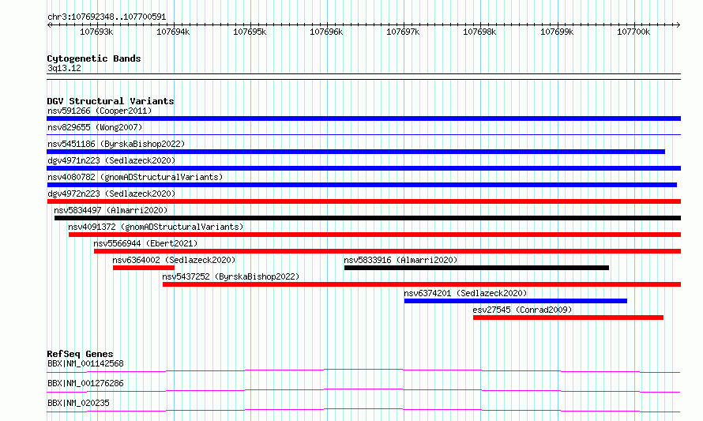
Task: Click the BBX|NM_001276286 label
Action: pos(85,383)
